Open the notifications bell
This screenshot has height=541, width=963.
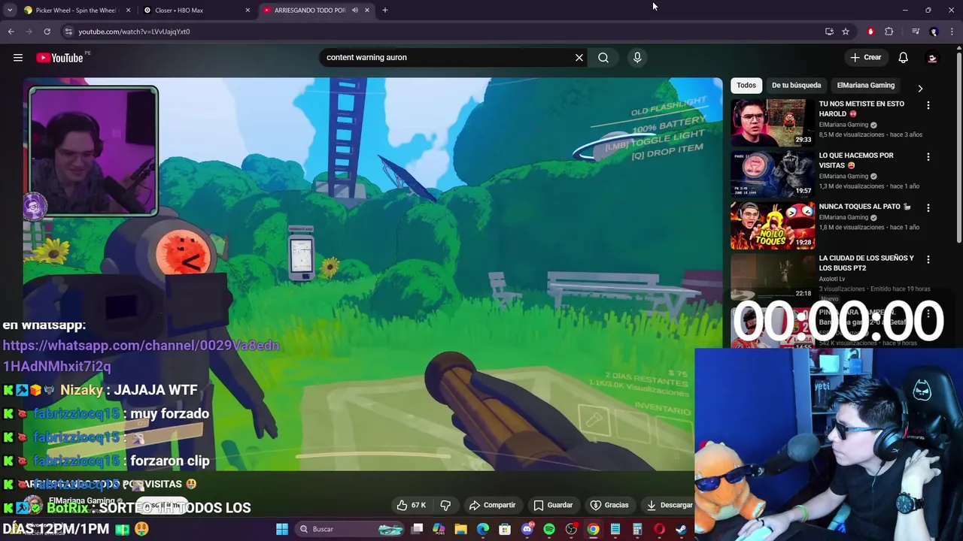pos(904,57)
